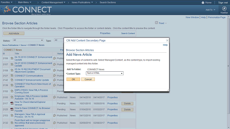Viewport: 230px width, 129px height.
Task: Open the folder Properties link in the toolbar
Action: (x=105, y=33)
